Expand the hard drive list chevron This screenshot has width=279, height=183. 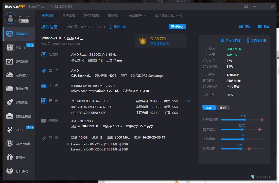click(188, 101)
